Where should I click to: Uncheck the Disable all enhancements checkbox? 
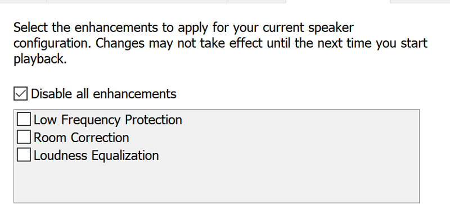coord(20,94)
